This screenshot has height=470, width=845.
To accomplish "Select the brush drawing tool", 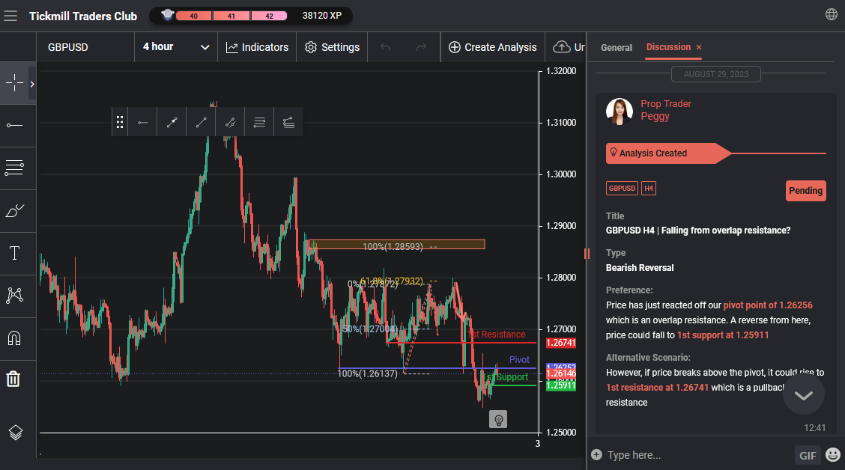I will click(14, 210).
